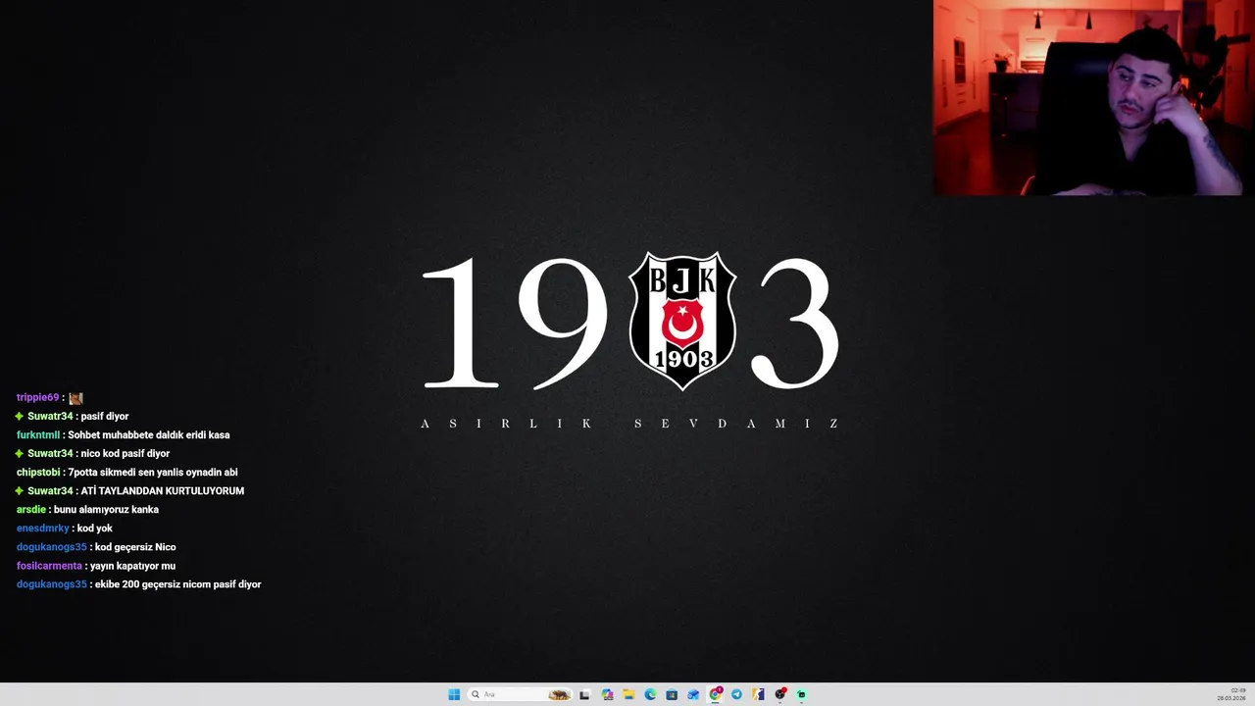Click the taskbar search box labeled Ara
1255x706 pixels.
(x=520, y=694)
